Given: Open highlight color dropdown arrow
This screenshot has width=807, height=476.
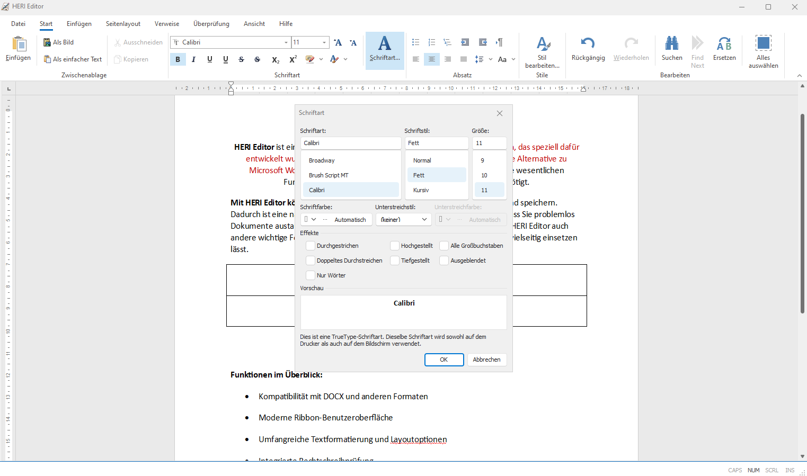Looking at the screenshot, I should pos(321,59).
